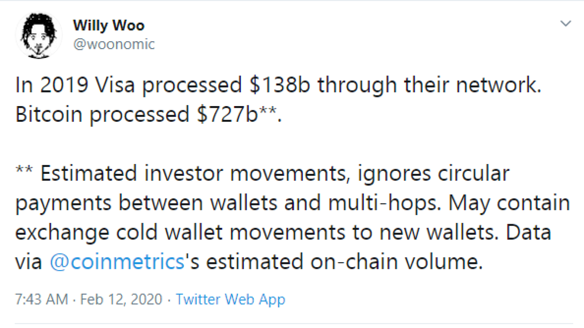The height and width of the screenshot is (328, 584).
Task: Open the Twitter Web App source link
Action: point(230,300)
